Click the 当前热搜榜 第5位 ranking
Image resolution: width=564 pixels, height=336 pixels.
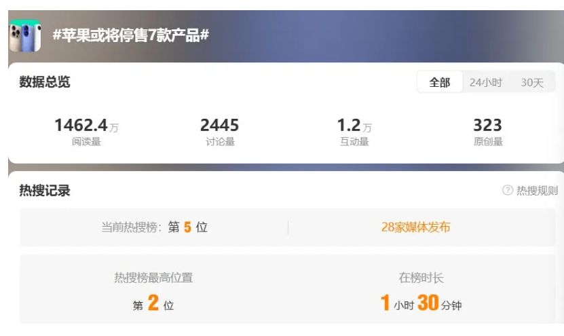point(154,227)
